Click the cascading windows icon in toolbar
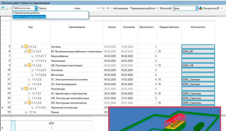This screenshot has height=131, width=226. point(3,8)
